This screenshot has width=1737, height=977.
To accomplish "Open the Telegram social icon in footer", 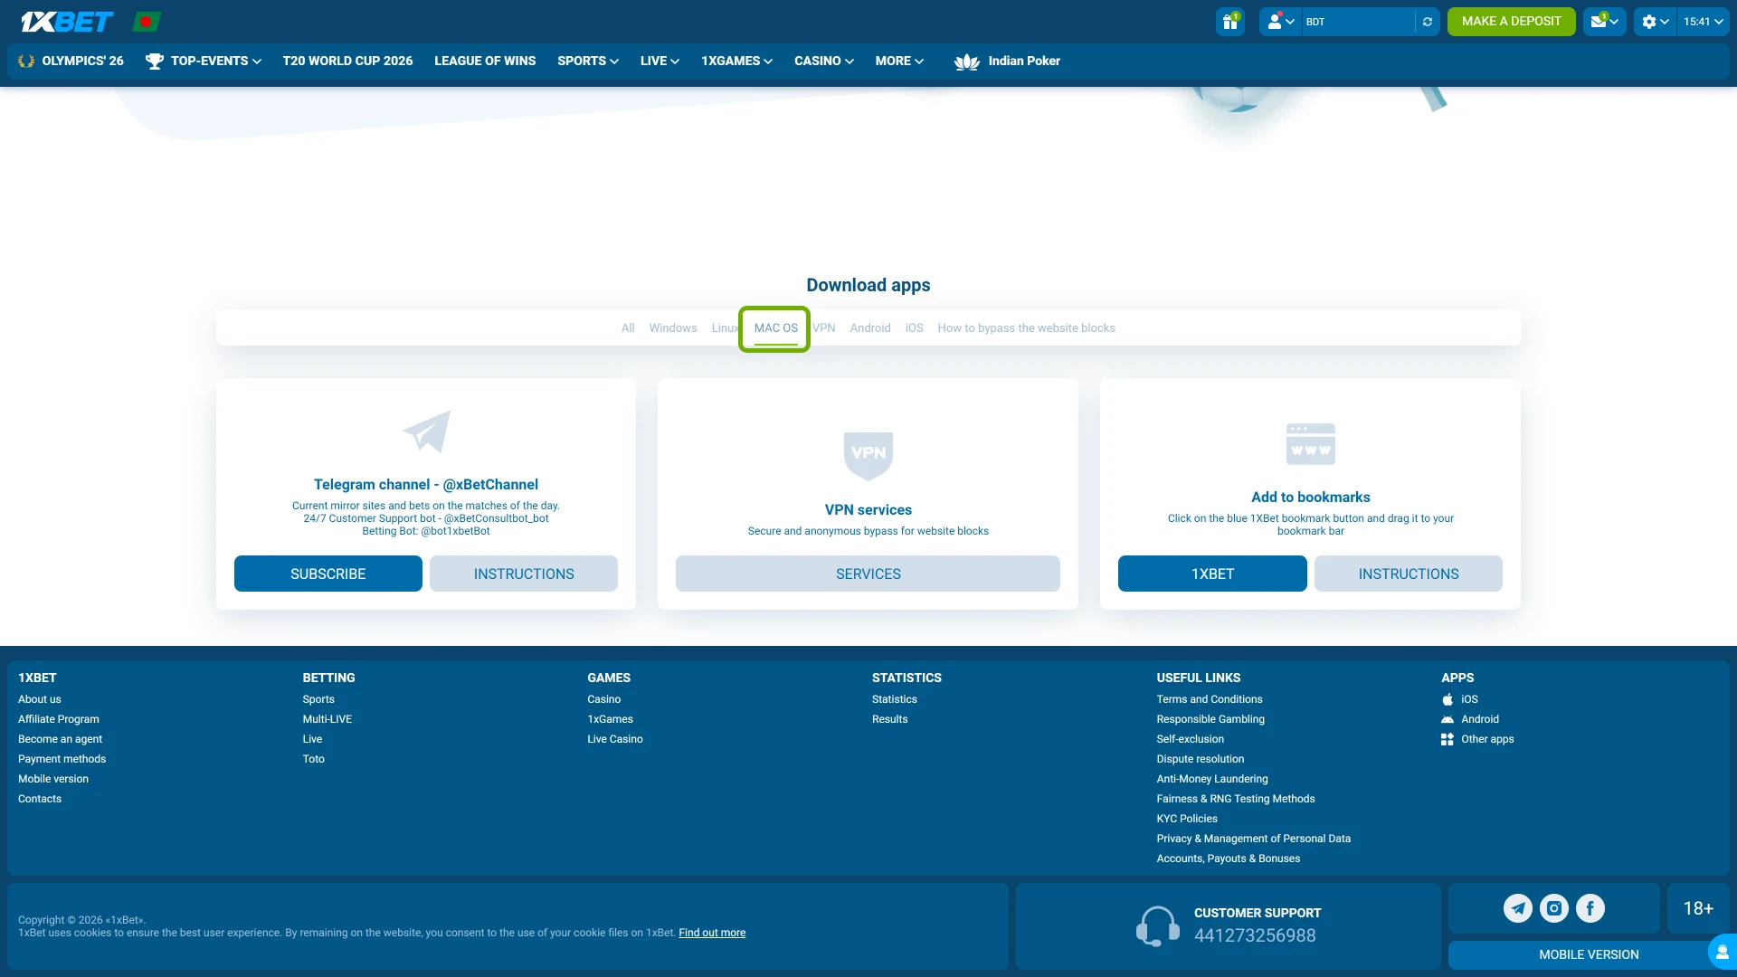I will point(1517,908).
